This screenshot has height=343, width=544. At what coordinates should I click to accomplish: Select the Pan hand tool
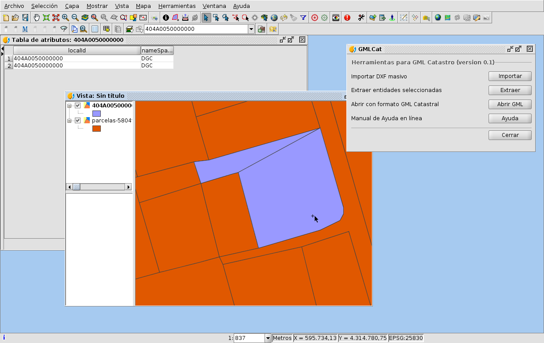pyautogui.click(x=37, y=18)
